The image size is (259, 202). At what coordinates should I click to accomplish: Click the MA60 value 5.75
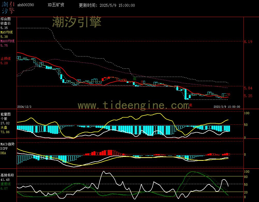(4, 45)
